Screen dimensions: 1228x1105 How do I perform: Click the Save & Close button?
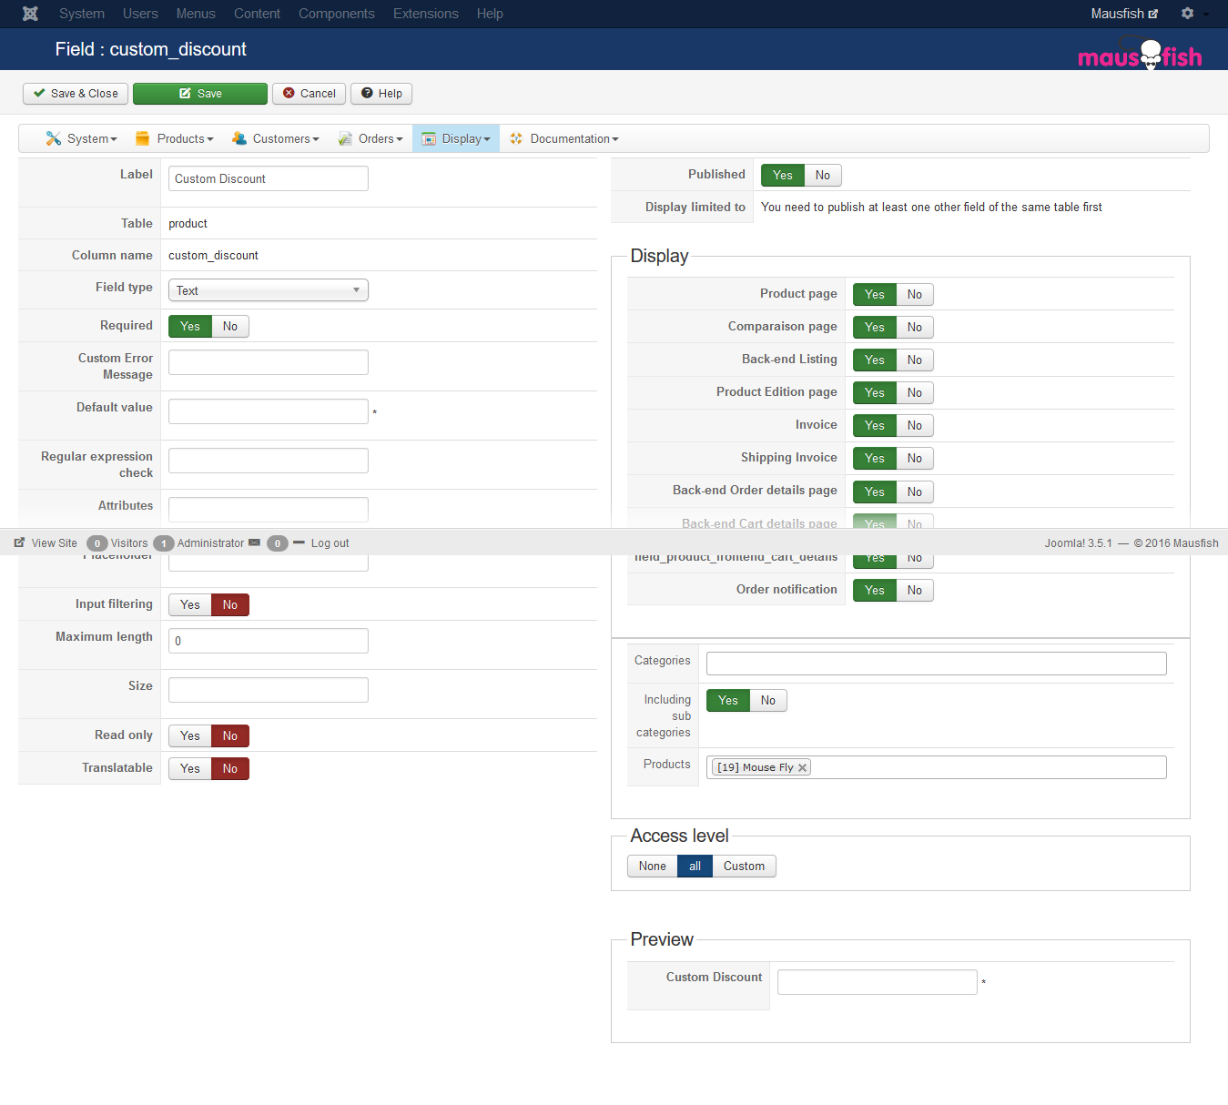tap(76, 94)
